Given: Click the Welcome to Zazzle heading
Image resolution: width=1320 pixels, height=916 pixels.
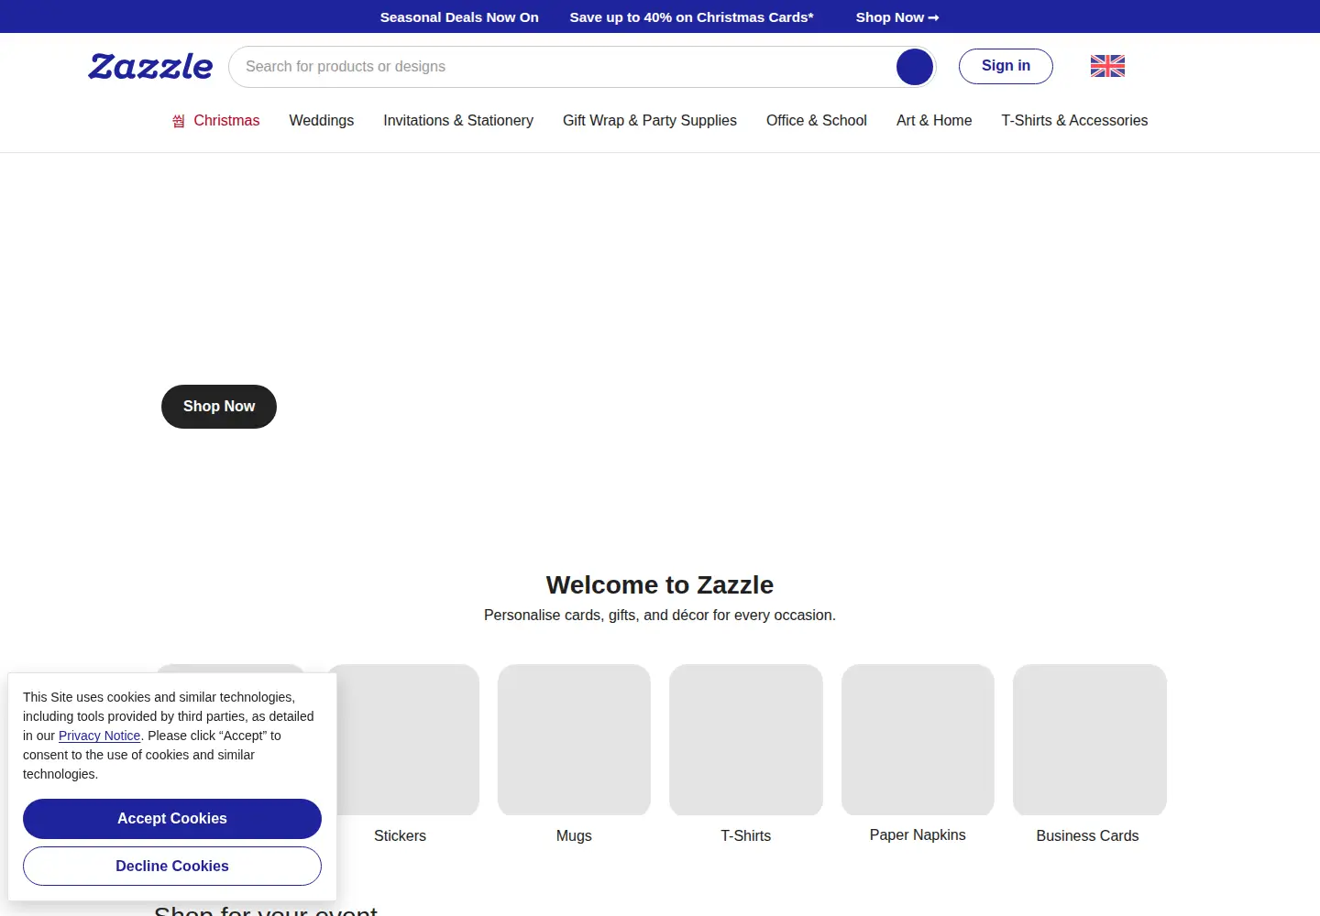Looking at the screenshot, I should 660,585.
